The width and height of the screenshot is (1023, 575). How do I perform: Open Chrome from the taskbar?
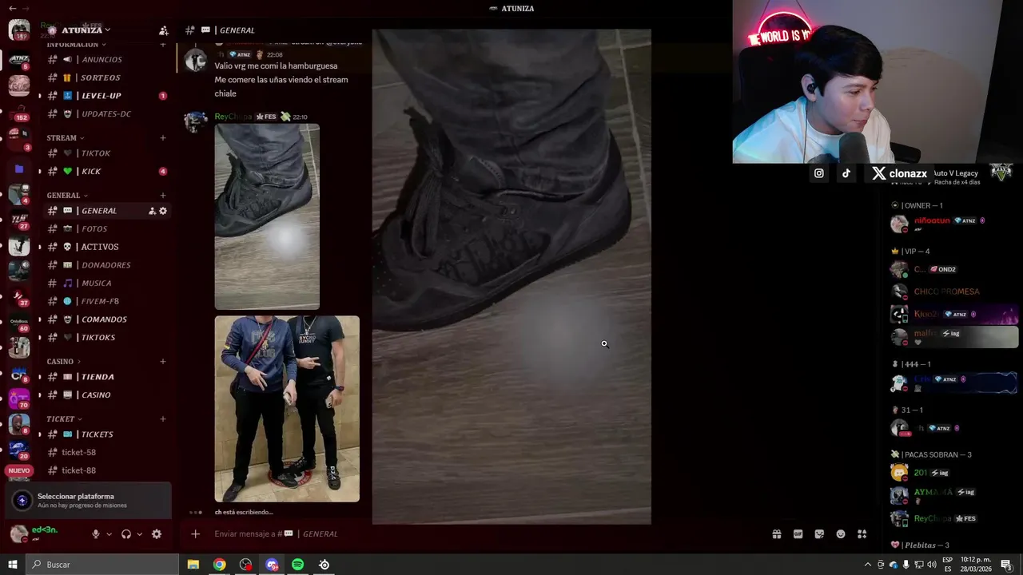tap(219, 565)
